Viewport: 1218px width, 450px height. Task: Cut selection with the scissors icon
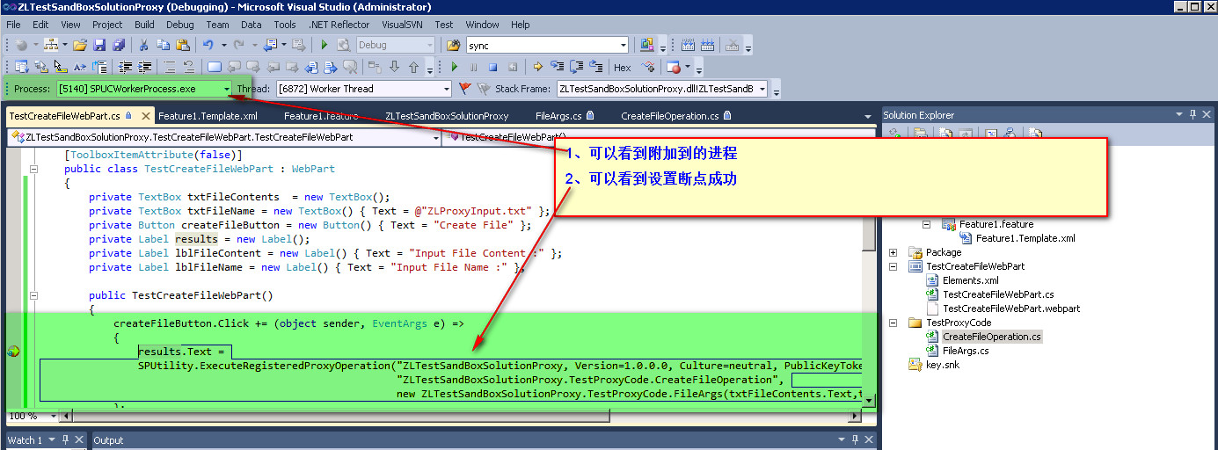coord(142,44)
